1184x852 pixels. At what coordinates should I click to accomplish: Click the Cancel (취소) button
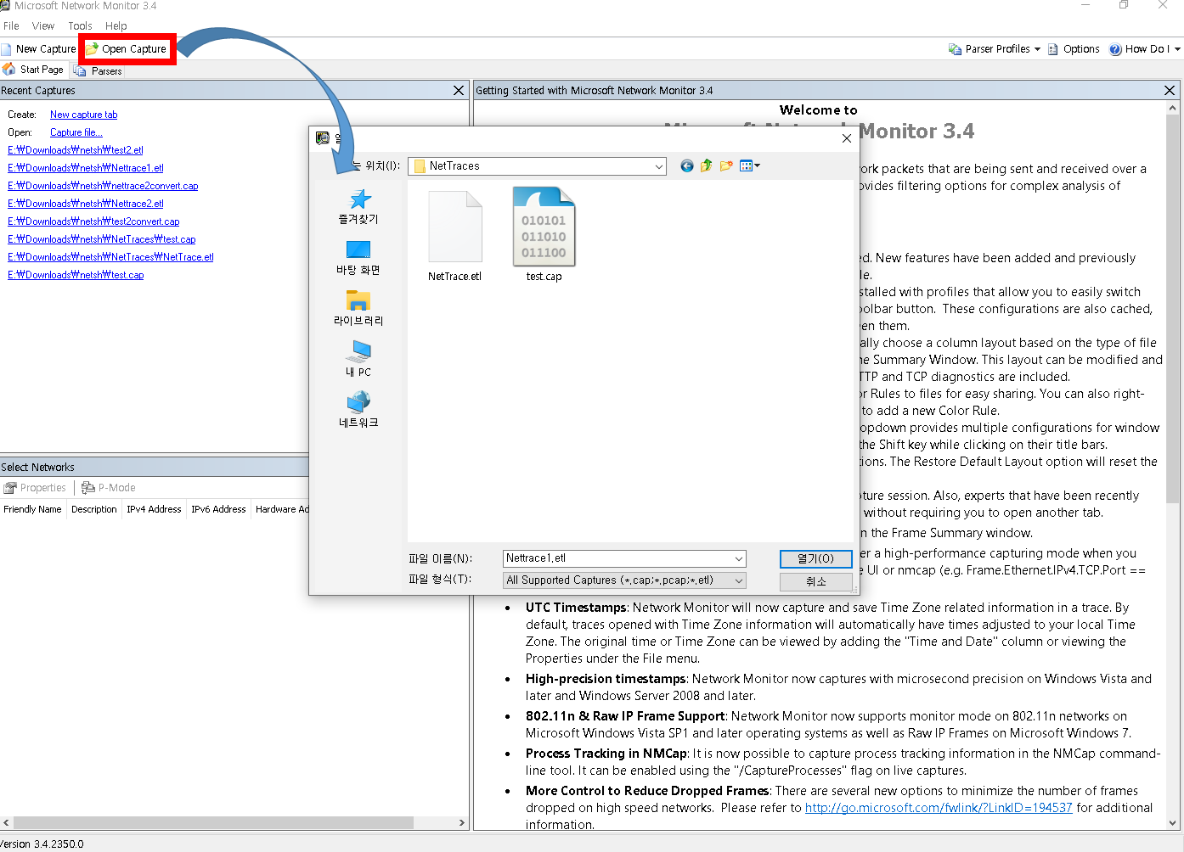point(815,581)
